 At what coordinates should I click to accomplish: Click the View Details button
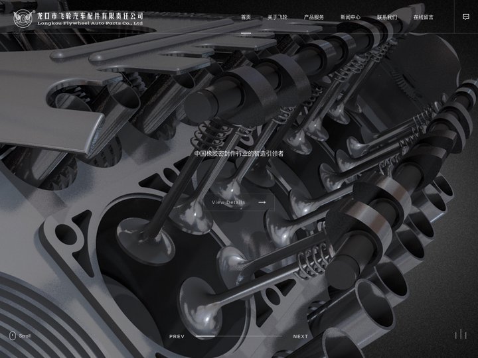pos(239,202)
